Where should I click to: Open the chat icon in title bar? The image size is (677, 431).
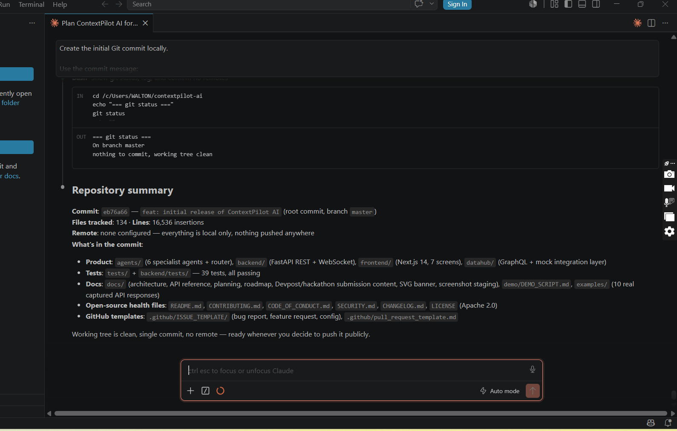click(x=419, y=4)
